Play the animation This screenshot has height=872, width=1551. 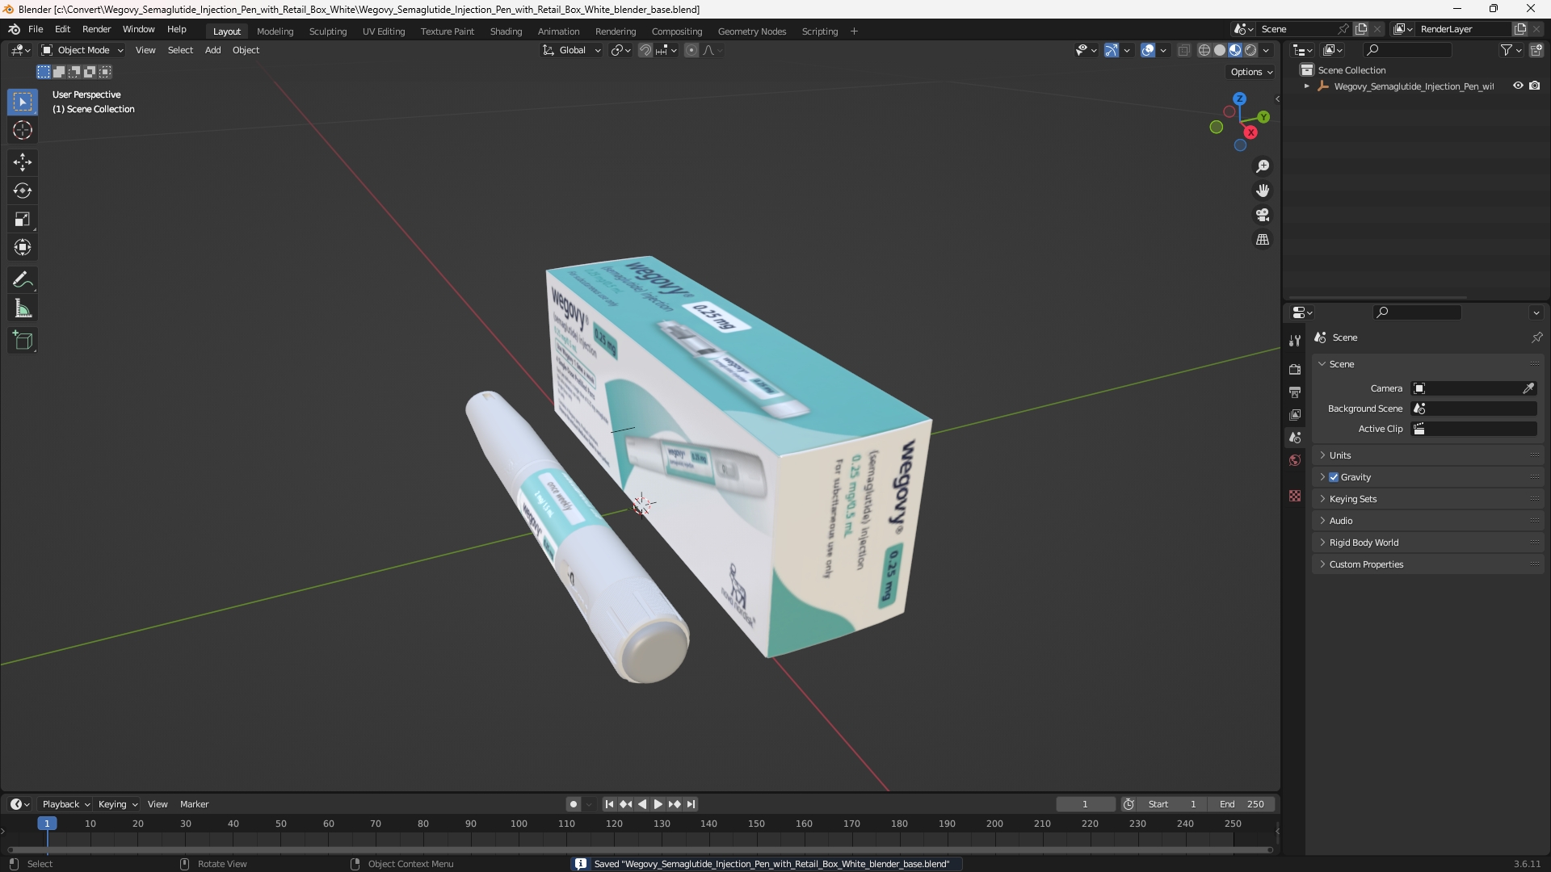tap(658, 804)
